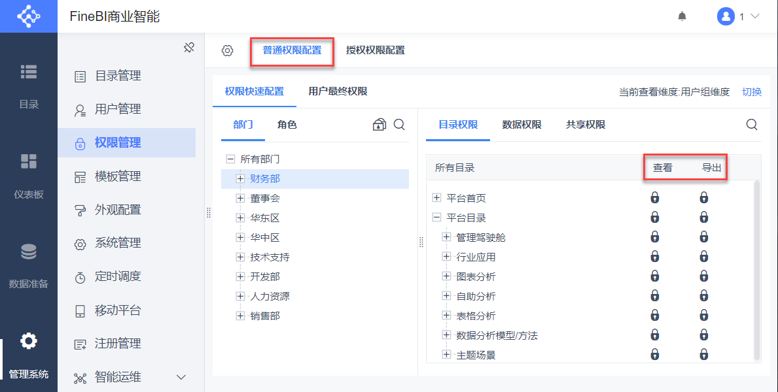Open 用户管理 in the side menu
Screen dimensions: 778x392
click(x=118, y=109)
